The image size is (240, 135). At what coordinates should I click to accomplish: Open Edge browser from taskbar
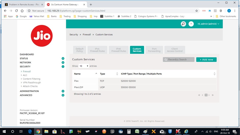click(x=30, y=131)
